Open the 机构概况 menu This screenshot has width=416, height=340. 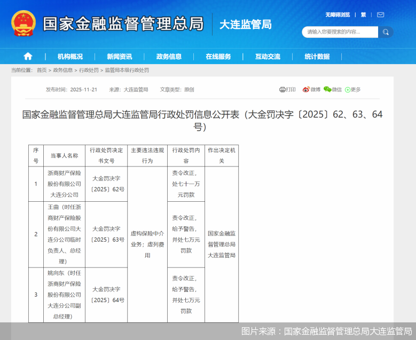[70, 57]
